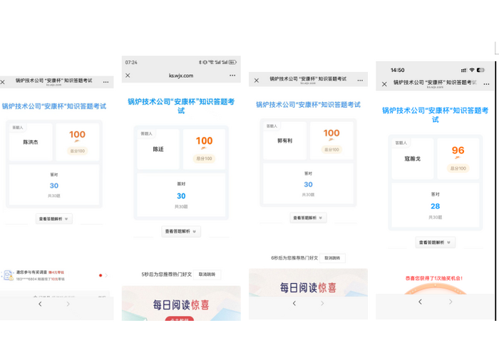Expand 查看答题解析 under 郭有利's score
This screenshot has width=499, height=343.
click(308, 217)
